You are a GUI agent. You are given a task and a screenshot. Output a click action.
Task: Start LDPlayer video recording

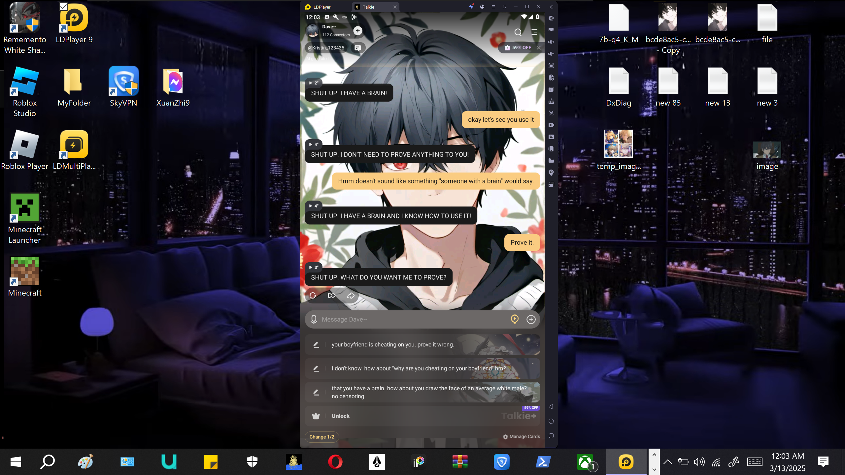551,125
